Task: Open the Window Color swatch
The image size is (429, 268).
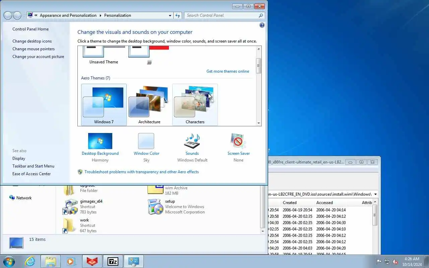Action: 146,141
